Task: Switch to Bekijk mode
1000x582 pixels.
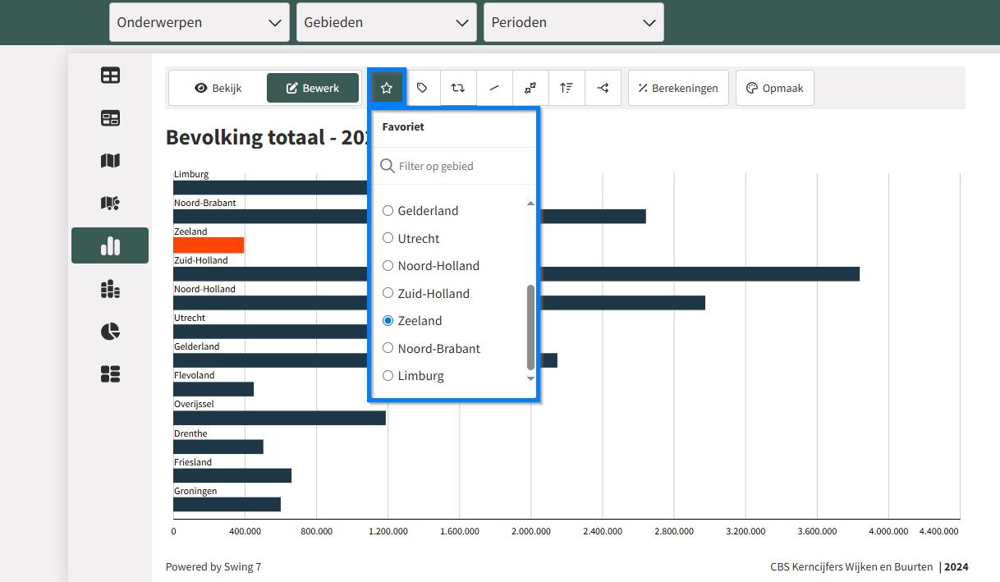Action: 218,88
